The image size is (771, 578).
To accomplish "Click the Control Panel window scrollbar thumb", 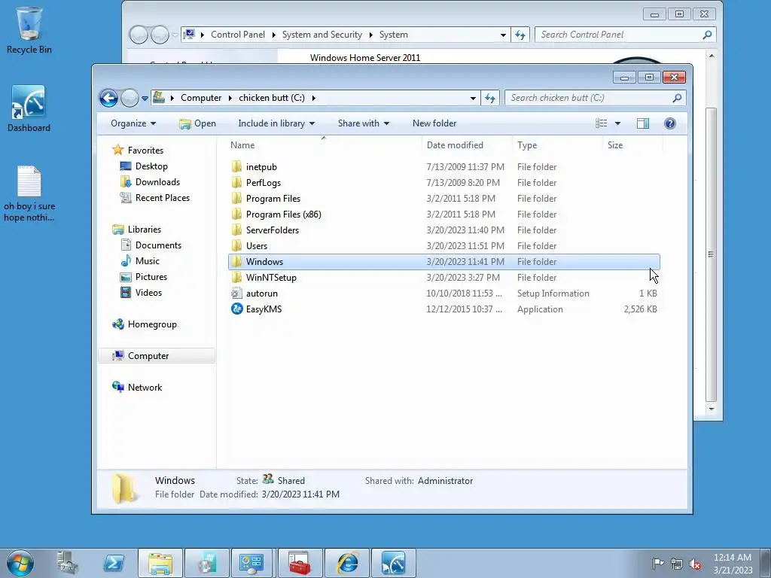I will pos(711,254).
